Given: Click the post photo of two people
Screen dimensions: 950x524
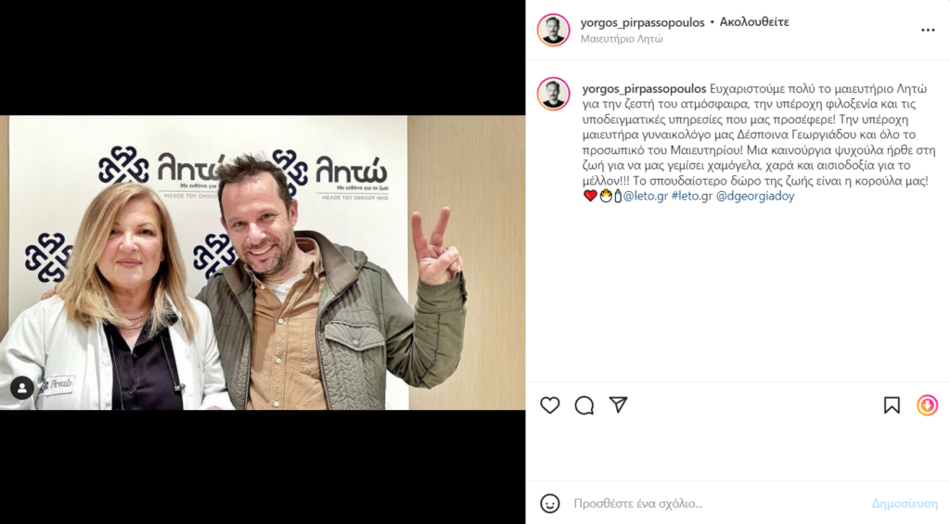Looking at the screenshot, I should (x=263, y=262).
